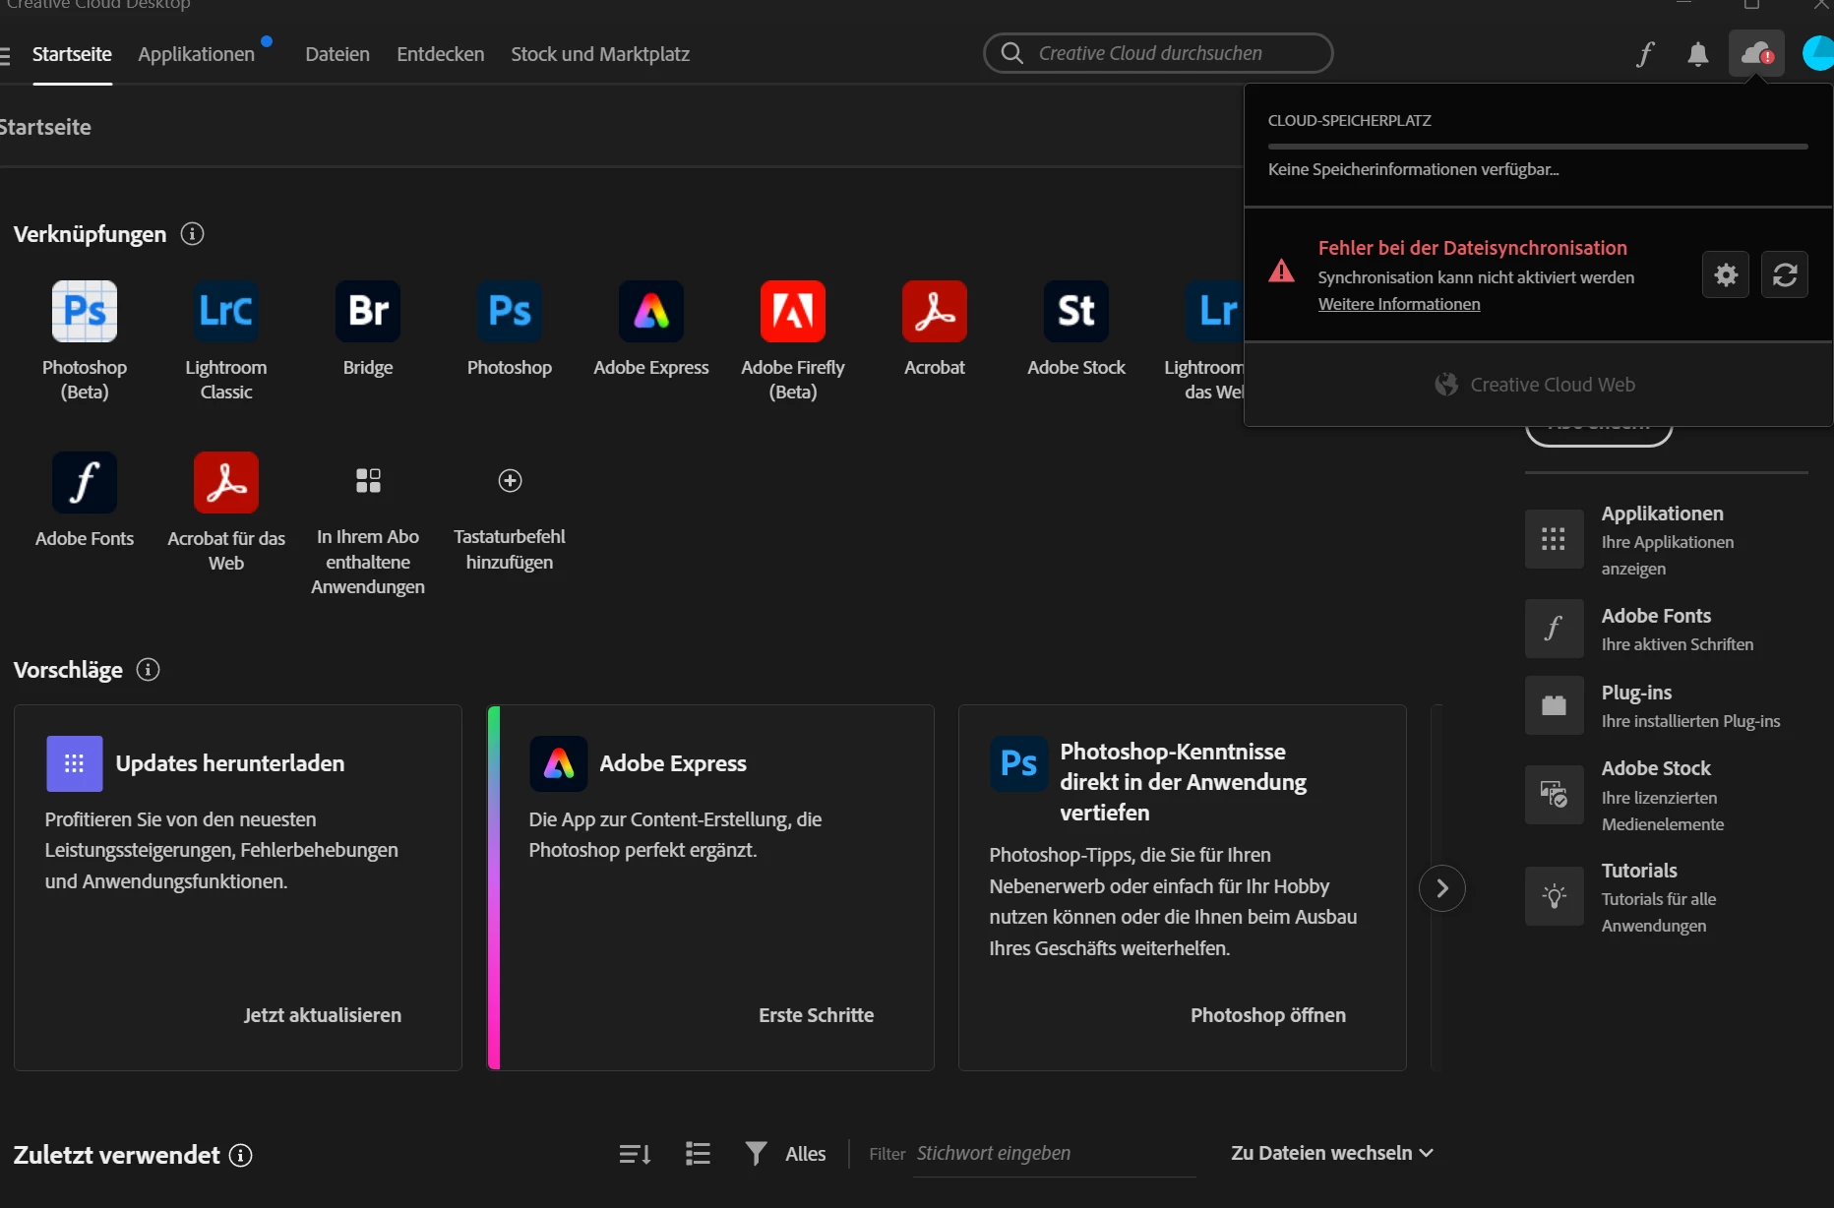Open the Adobe Stock shortcut icon
Image resolution: width=1834 pixels, height=1208 pixels.
point(1076,311)
